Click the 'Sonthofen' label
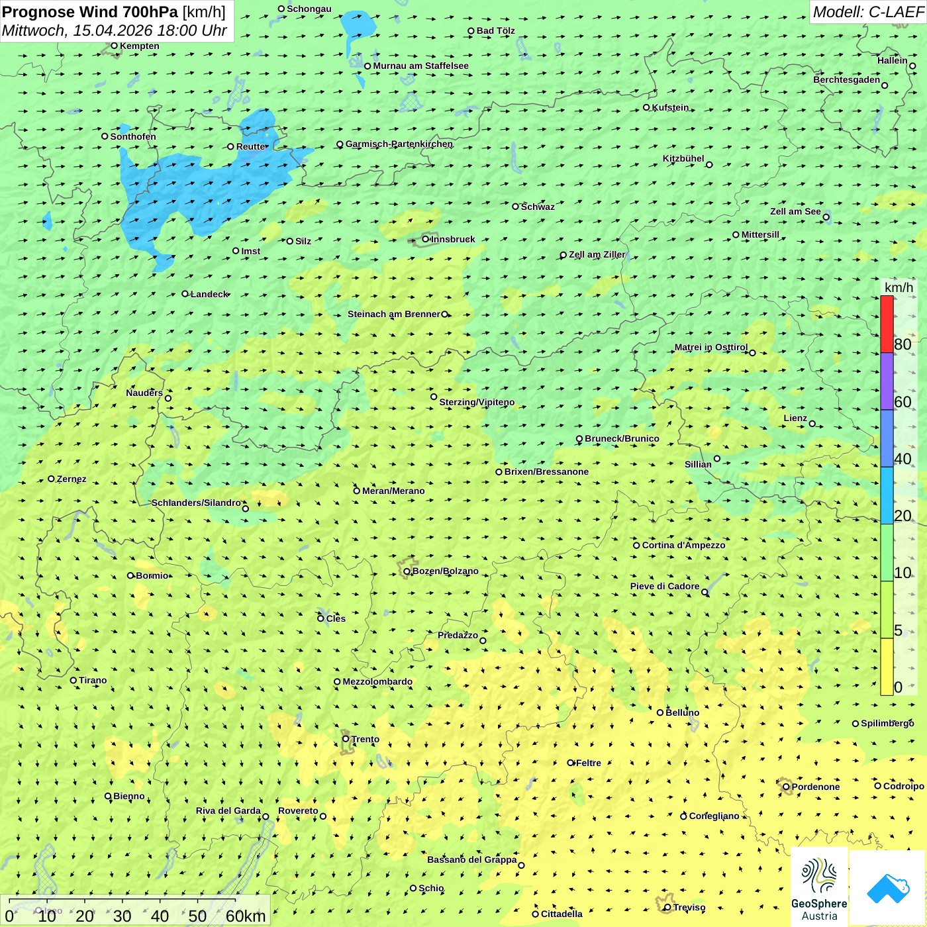This screenshot has height=927, width=927. (x=133, y=136)
